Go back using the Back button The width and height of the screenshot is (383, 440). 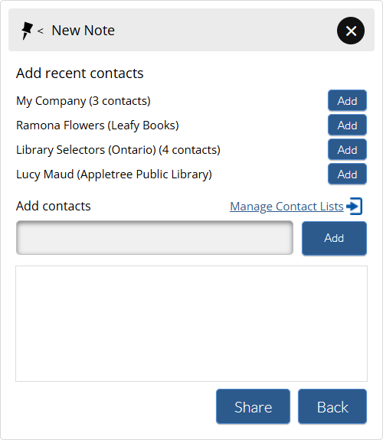tap(332, 406)
